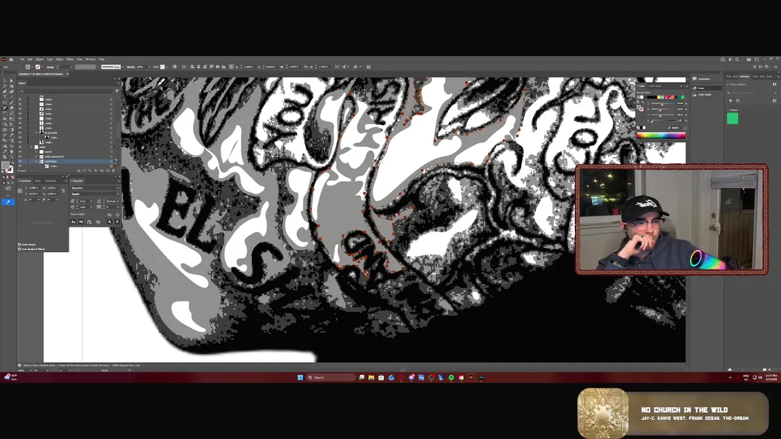Open the File menu
Screen dimensions: 781x439
tap(22, 59)
